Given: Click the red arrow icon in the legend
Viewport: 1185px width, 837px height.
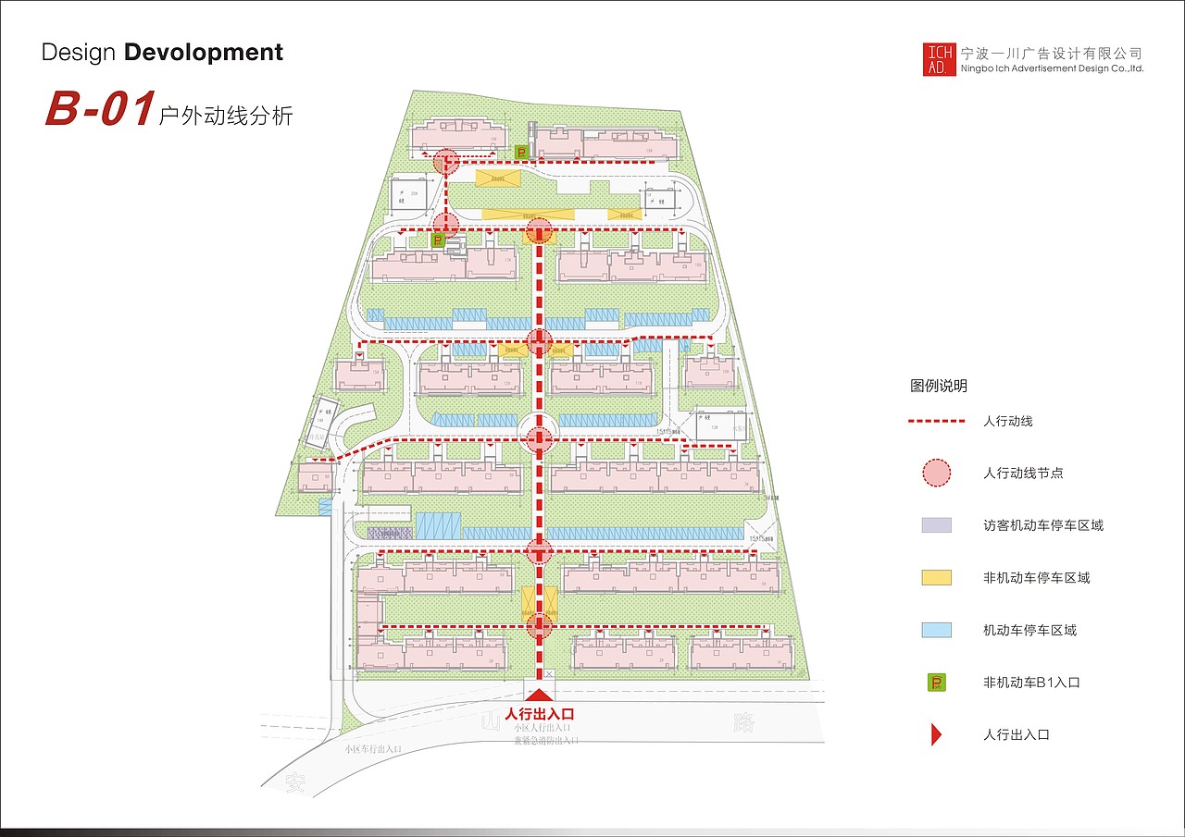Looking at the screenshot, I should coord(936,735).
